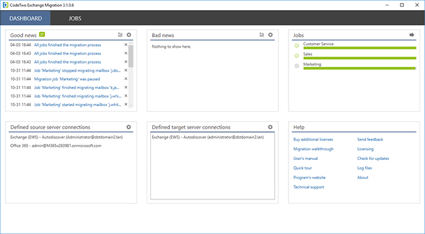
Task: Clear all Bad news entries icon
Action: point(262,35)
